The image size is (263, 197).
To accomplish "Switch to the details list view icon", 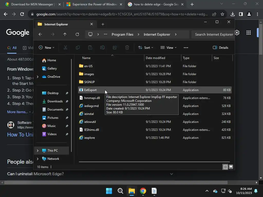I will tap(225, 167).
